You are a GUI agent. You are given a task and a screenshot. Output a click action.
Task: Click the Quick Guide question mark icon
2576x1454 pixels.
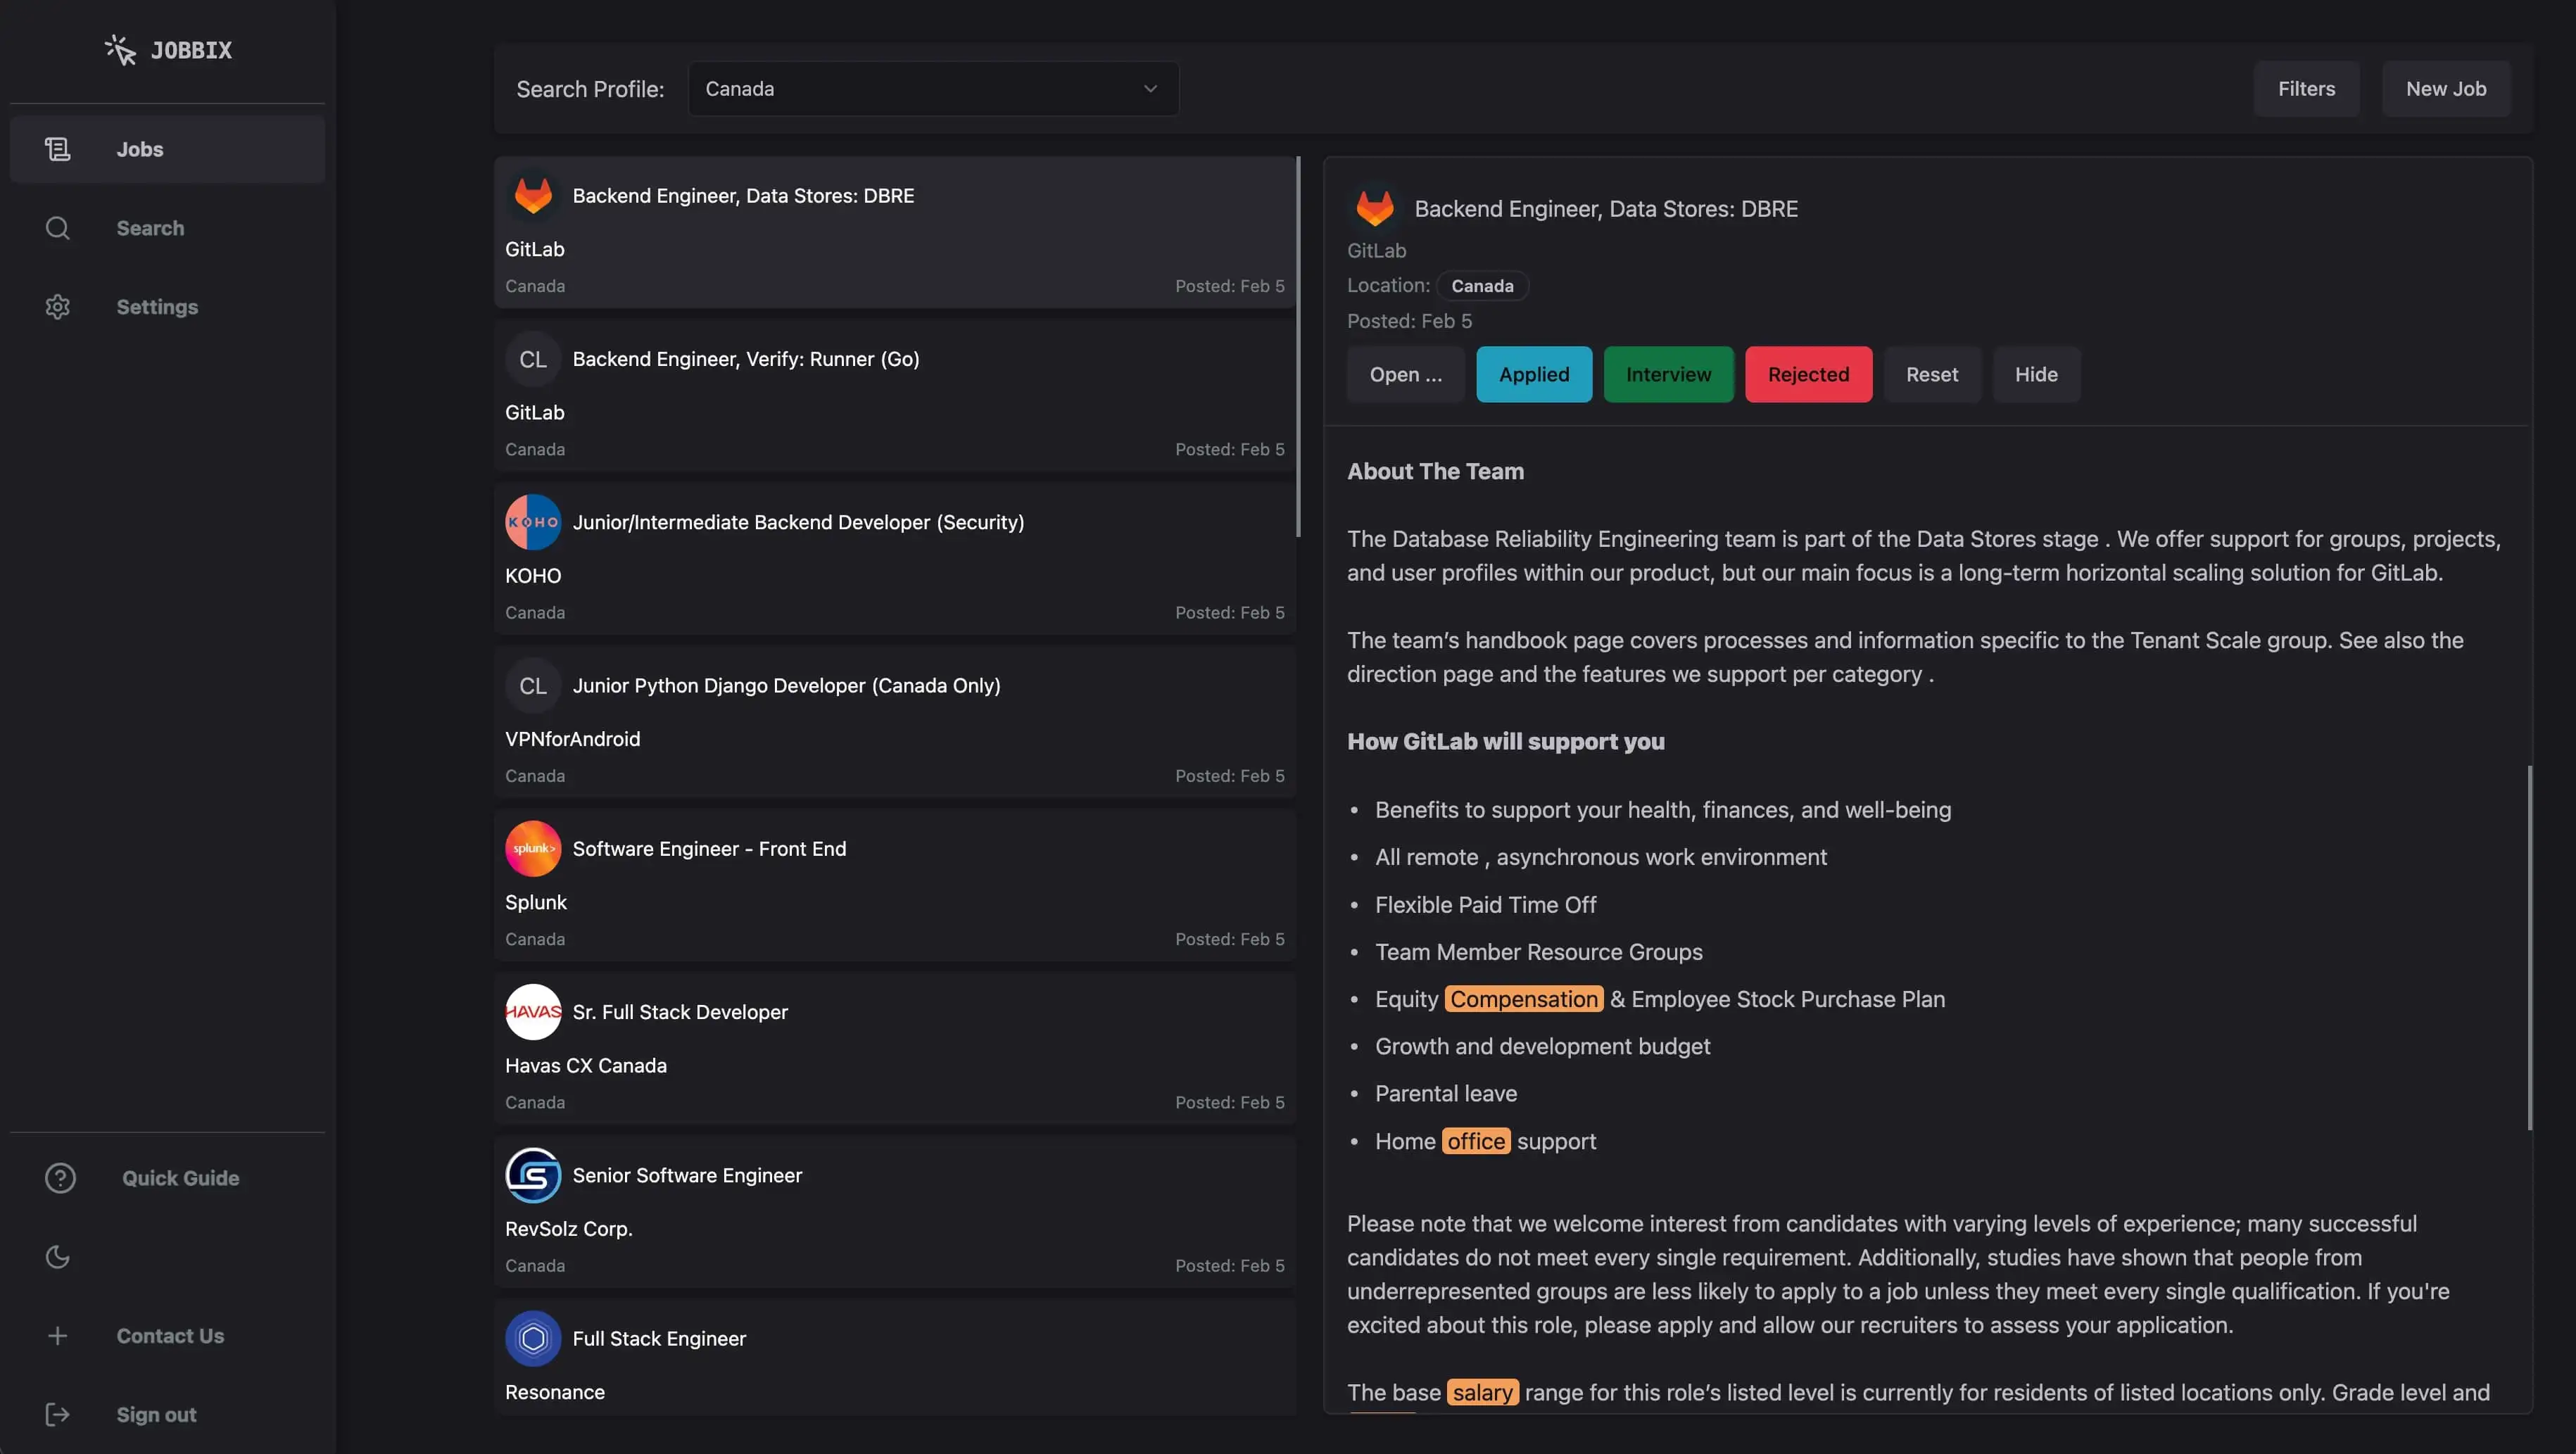60,1178
